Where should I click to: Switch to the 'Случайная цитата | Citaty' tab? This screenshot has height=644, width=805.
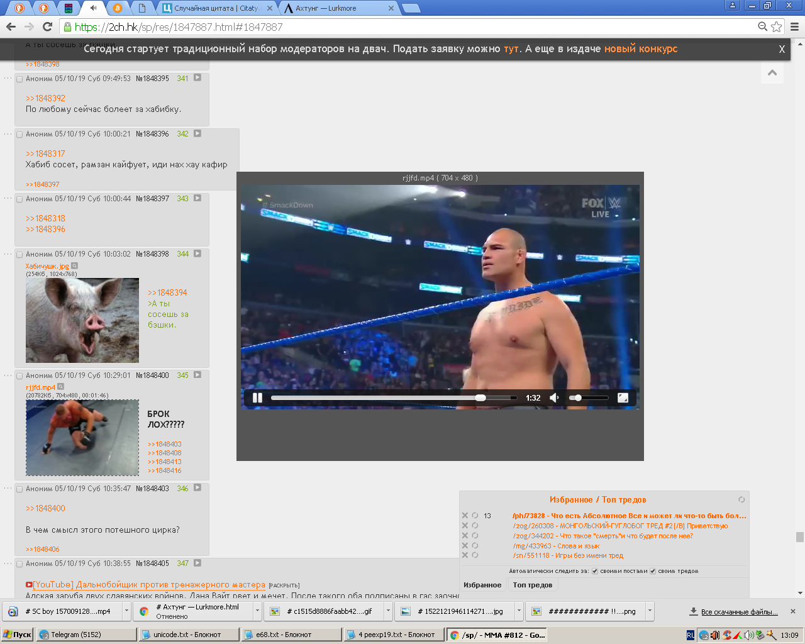pyautogui.click(x=216, y=8)
